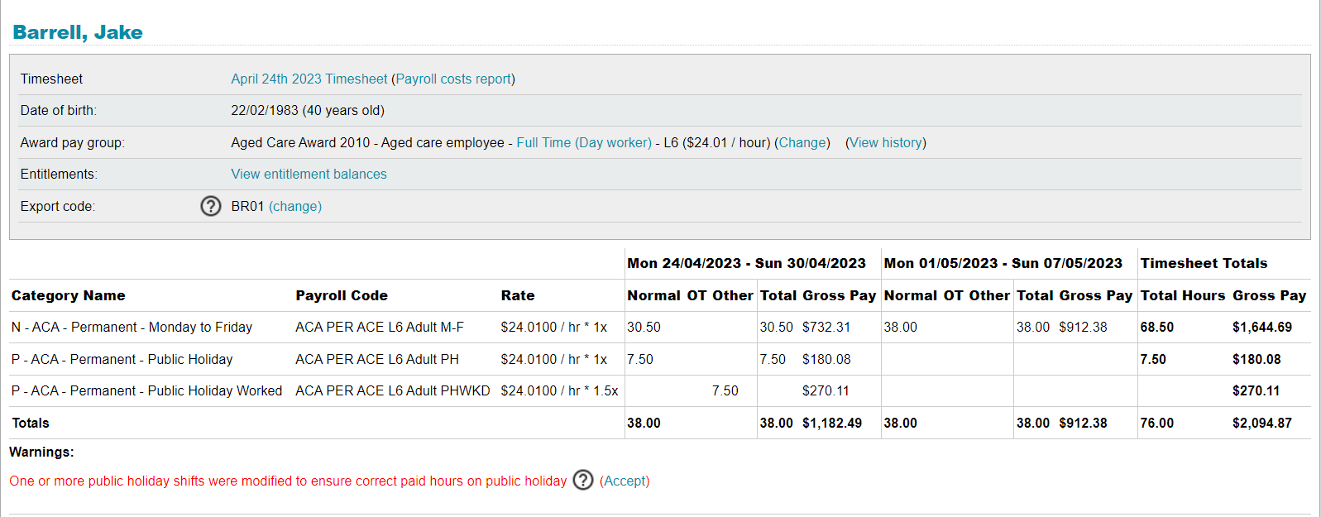Open View entitlement balances
The width and height of the screenshot is (1321, 517).
pyautogui.click(x=309, y=174)
